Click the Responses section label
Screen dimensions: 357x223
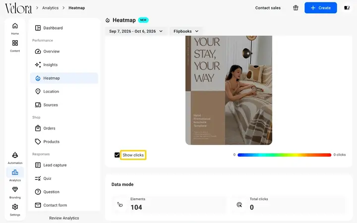pyautogui.click(x=41, y=154)
